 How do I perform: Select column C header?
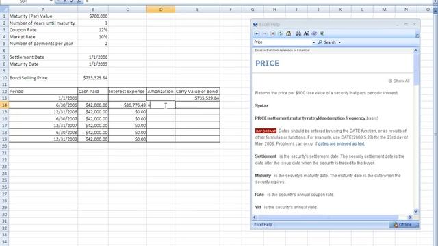[x=127, y=10]
